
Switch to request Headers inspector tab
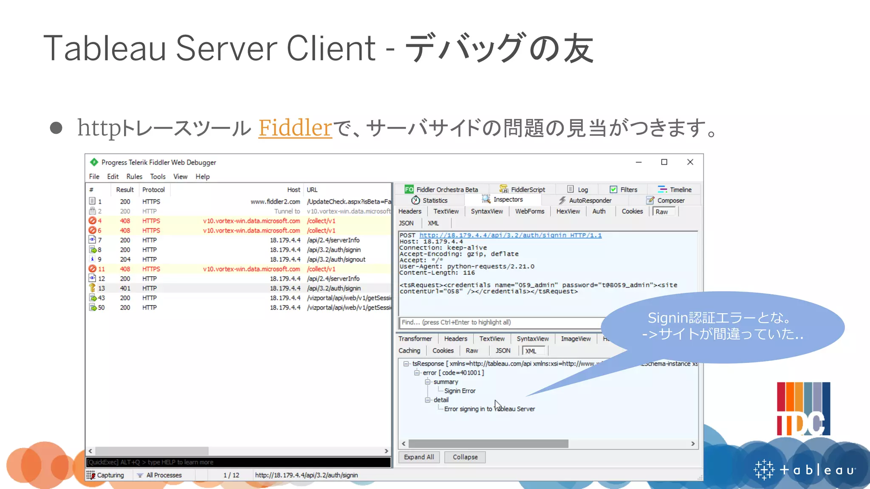point(410,211)
